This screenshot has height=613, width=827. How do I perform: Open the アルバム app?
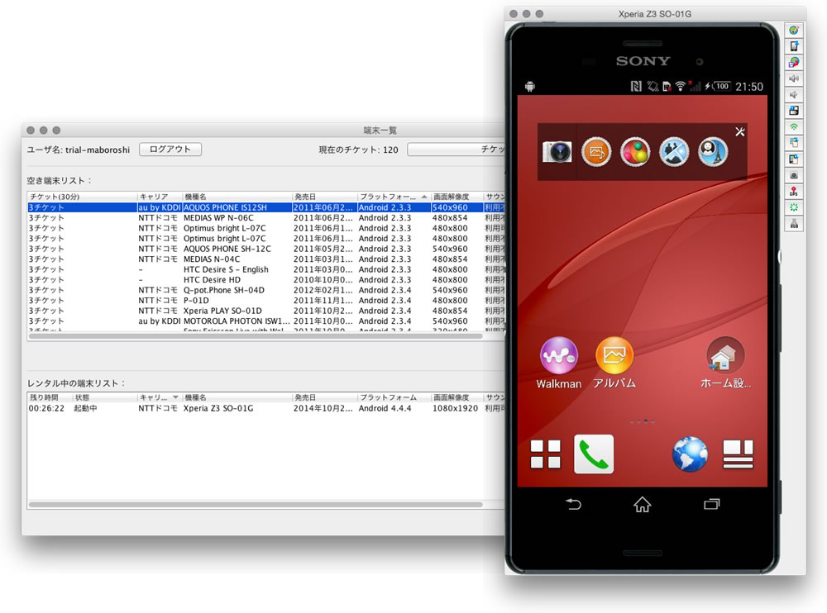coord(614,364)
